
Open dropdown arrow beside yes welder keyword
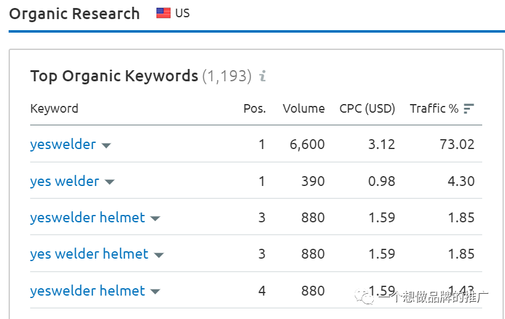coord(110,182)
